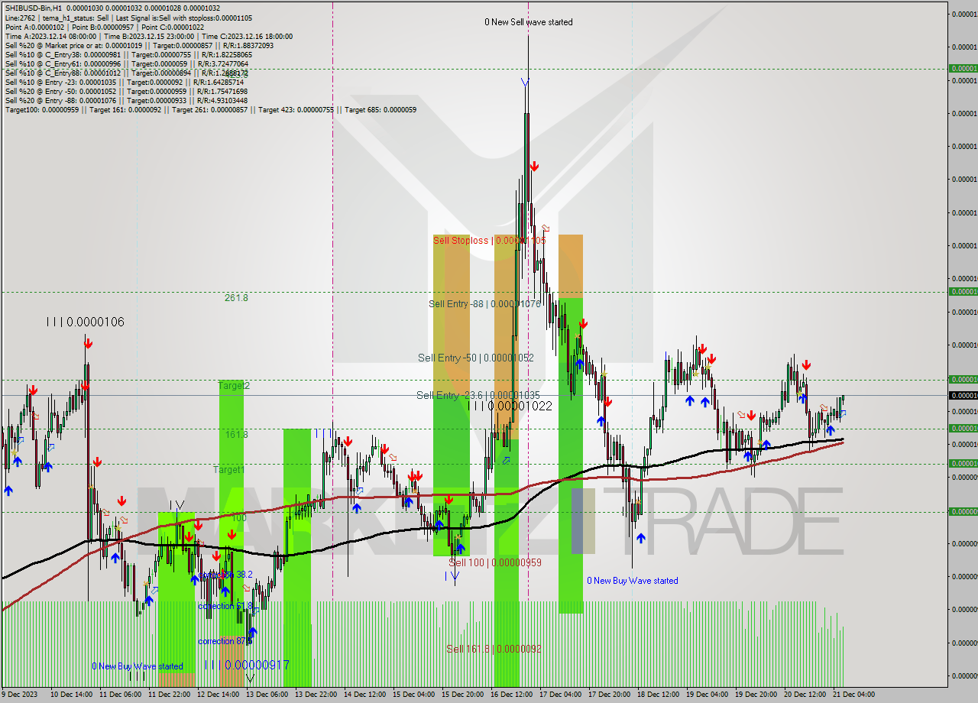This screenshot has width=978, height=703.
Task: Click the '11 Dec 06:00' time axis label
Action: click(x=121, y=695)
